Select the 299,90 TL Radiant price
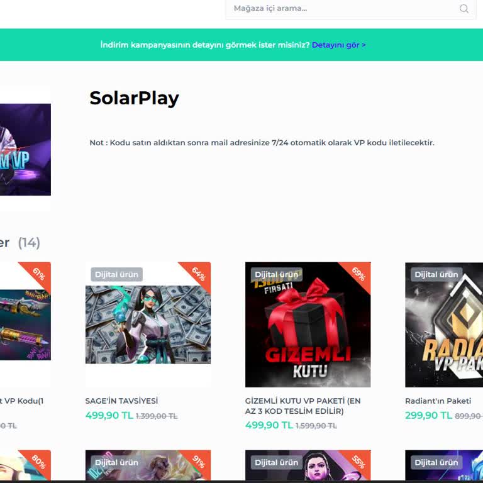 pyautogui.click(x=428, y=415)
